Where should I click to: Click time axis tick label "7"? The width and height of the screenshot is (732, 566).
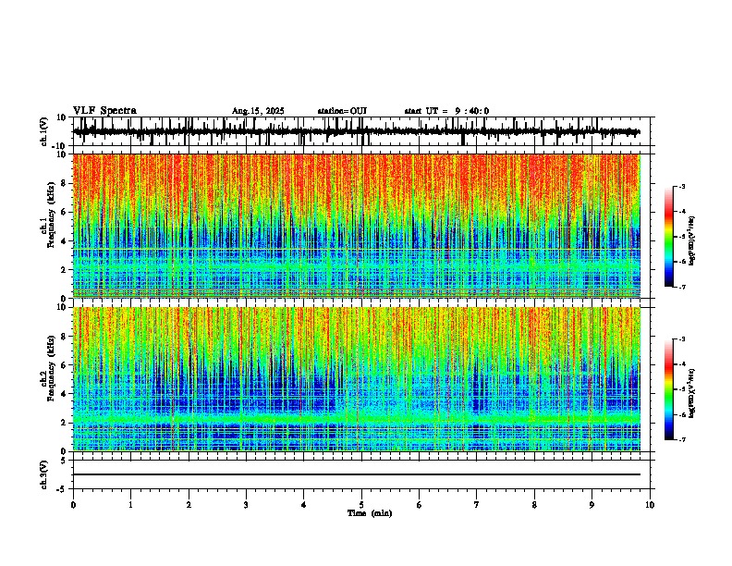(x=477, y=505)
